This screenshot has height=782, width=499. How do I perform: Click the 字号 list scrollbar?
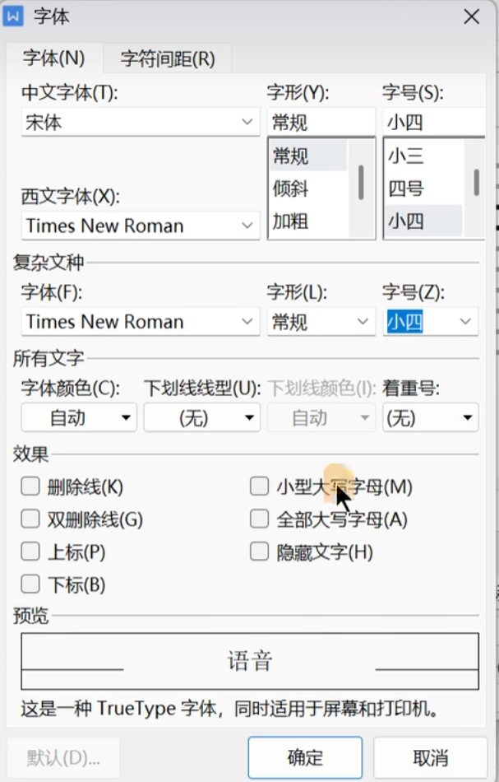(x=477, y=183)
